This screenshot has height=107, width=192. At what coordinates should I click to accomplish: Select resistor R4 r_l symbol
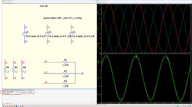pyautogui.click(x=5, y=69)
